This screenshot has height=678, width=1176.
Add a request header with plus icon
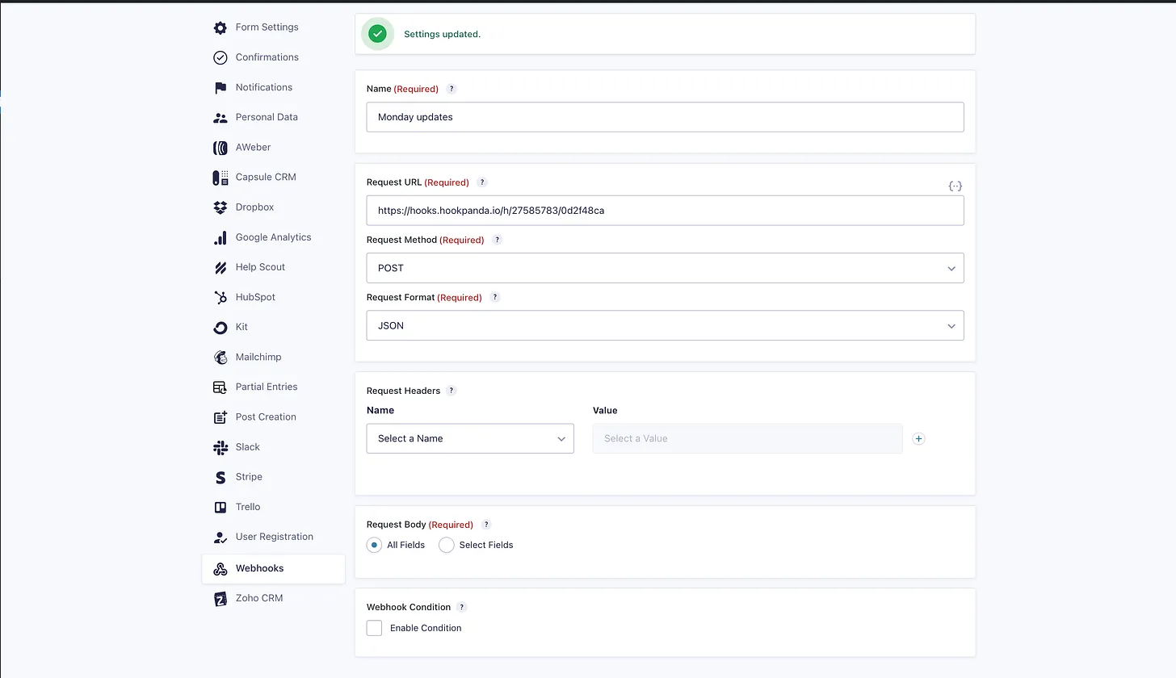[x=918, y=439]
